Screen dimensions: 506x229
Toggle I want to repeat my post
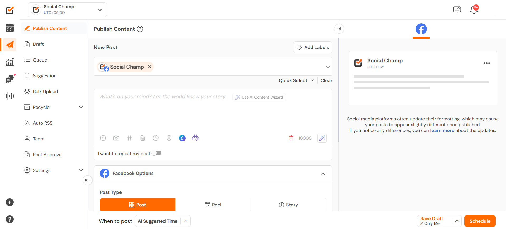coord(157,153)
